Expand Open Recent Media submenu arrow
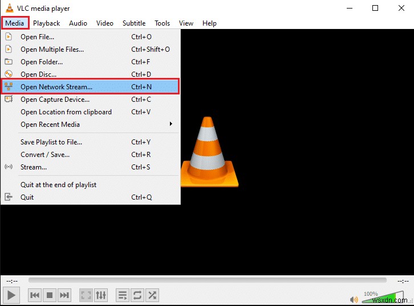Screen dimensions: 414x306 coord(171,124)
